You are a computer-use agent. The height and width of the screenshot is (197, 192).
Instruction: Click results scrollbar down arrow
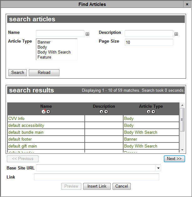point(182,150)
